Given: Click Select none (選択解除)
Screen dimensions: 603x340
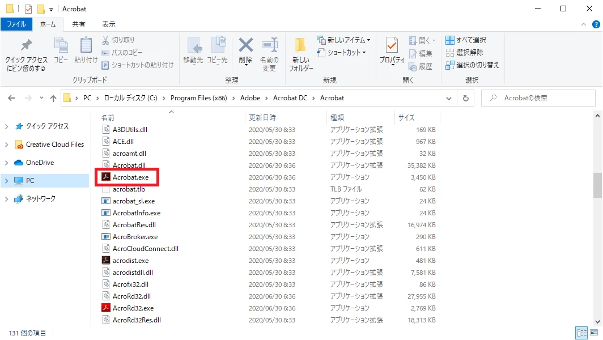Looking at the screenshot, I should tap(465, 52).
